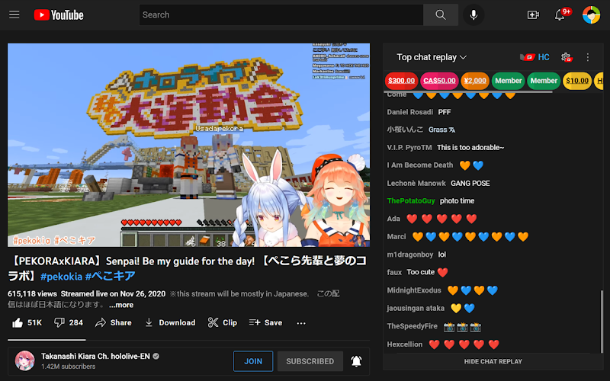This screenshot has width=610, height=381.
Task: Open the account avatar menu
Action: pyautogui.click(x=591, y=14)
